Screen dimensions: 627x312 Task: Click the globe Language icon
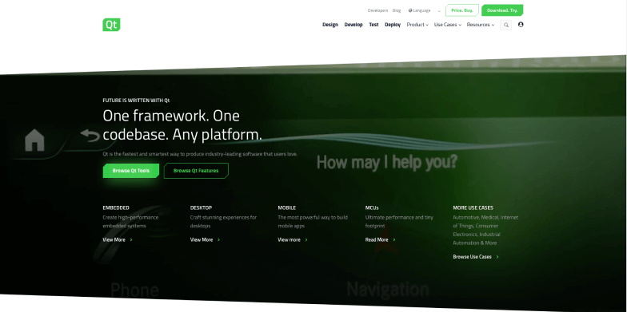(410, 11)
